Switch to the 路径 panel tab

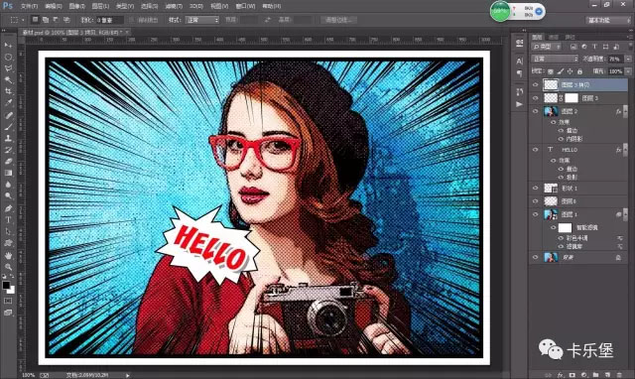pos(571,37)
